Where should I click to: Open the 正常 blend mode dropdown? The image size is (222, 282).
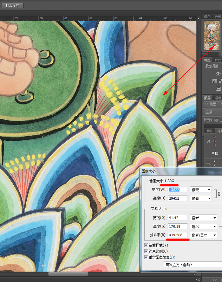click(x=212, y=112)
